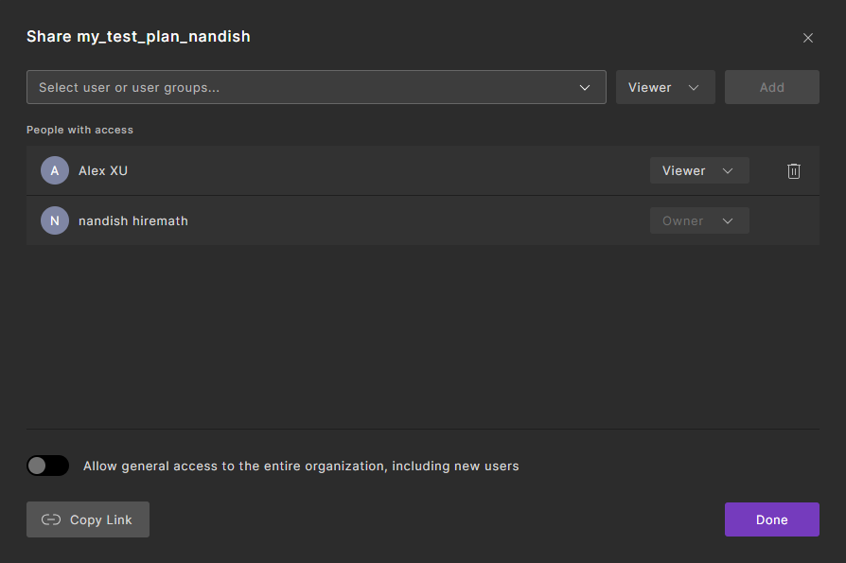Click Alex XU's avatar circle

(55, 171)
